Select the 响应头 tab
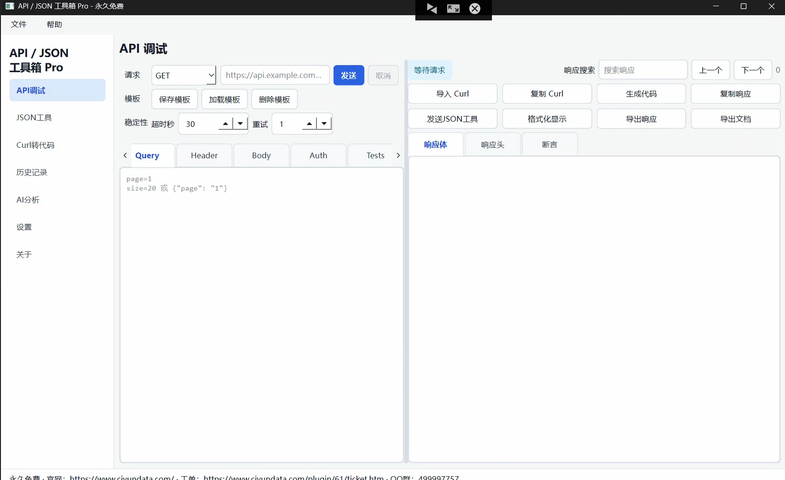Image resolution: width=785 pixels, height=480 pixels. (492, 144)
